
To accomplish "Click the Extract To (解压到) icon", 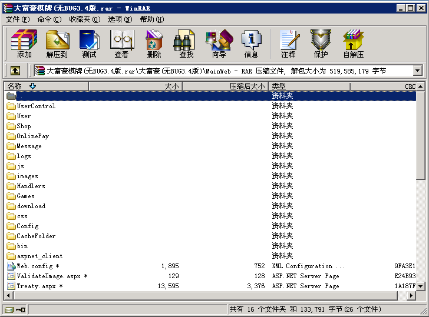I will [57, 44].
